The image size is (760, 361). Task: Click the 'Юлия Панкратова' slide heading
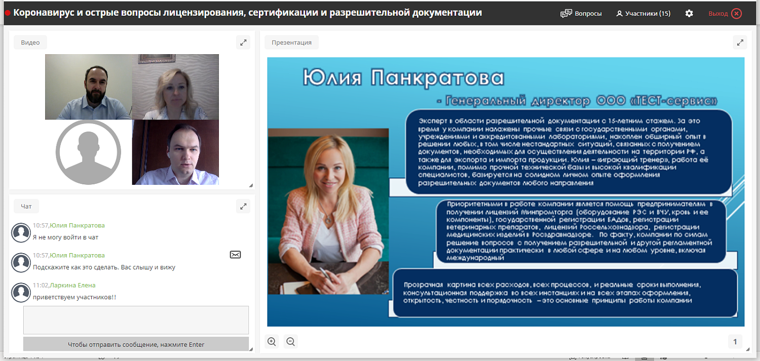coord(403,78)
